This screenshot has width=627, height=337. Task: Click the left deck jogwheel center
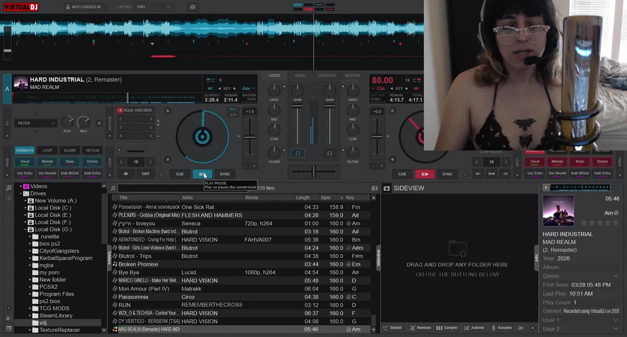coord(202,137)
